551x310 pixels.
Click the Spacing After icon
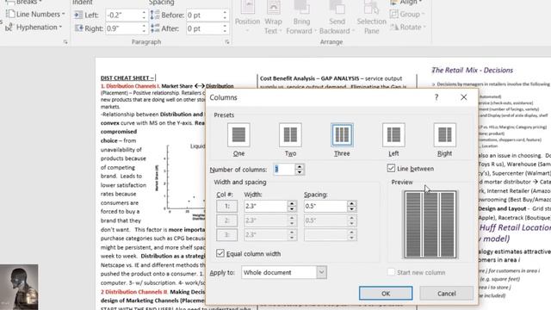(x=155, y=28)
